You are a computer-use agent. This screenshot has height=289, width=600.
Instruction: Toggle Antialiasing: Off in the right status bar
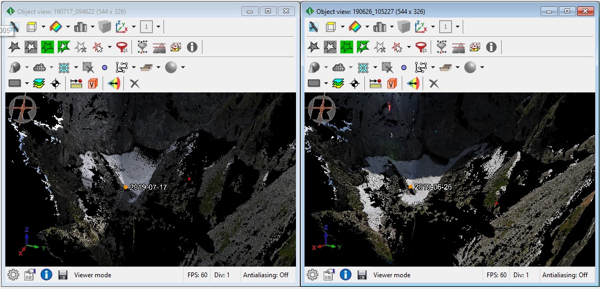[x=565, y=275]
